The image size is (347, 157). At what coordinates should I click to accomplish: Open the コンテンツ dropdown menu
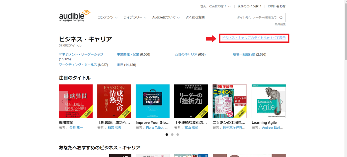(x=107, y=17)
